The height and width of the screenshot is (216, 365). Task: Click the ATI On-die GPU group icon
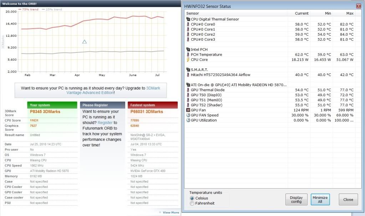pos(188,84)
